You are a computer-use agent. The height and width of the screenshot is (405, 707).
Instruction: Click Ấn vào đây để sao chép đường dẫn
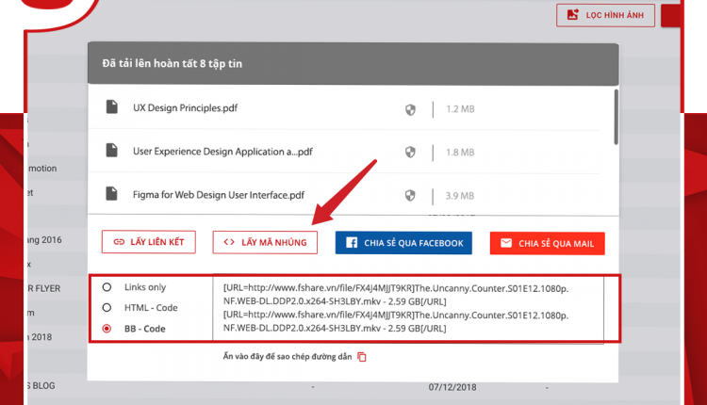point(288,357)
